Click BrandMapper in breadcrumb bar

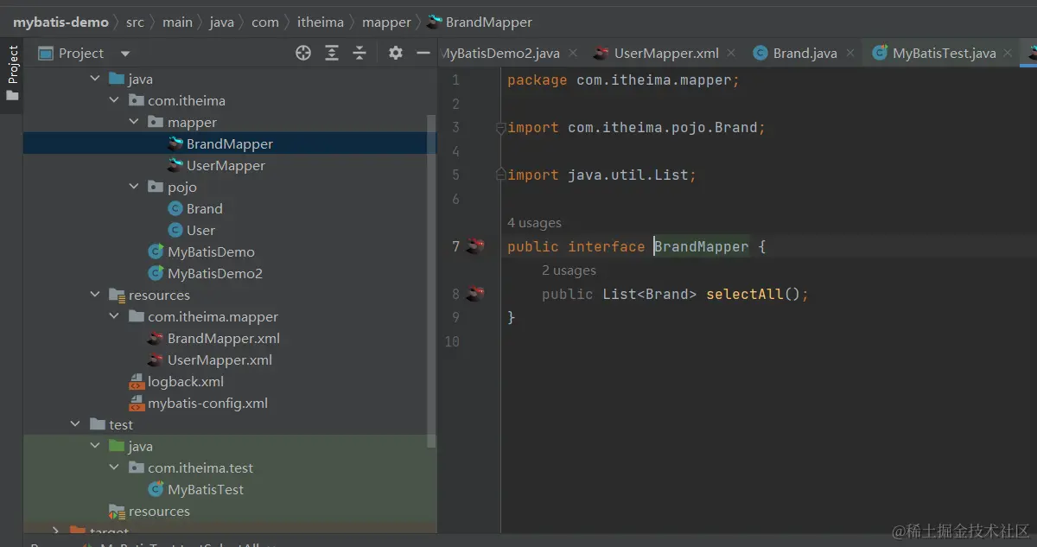point(489,22)
